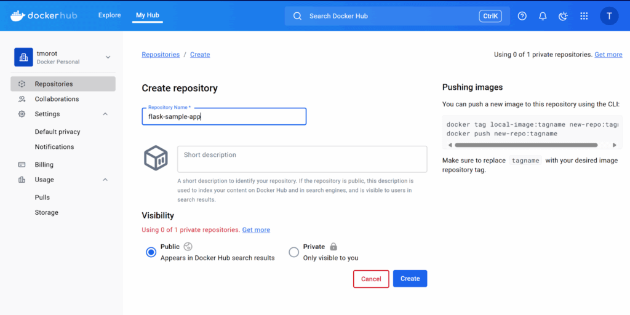Select the Private visibility radio button
Image resolution: width=630 pixels, height=315 pixels.
point(294,252)
